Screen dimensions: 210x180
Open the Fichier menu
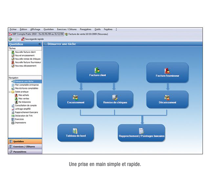click(x=13, y=29)
